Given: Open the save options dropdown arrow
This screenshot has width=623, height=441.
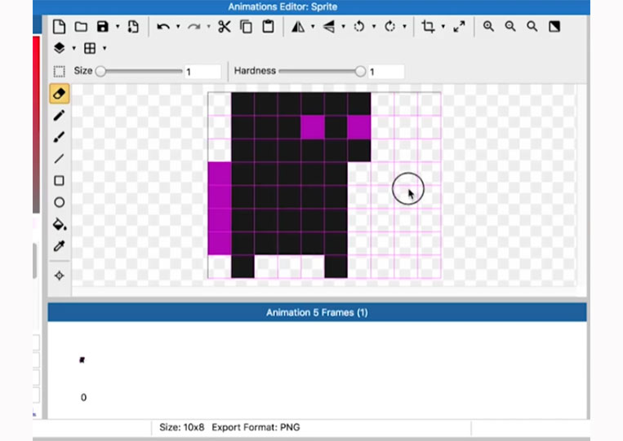Looking at the screenshot, I should coord(118,27).
